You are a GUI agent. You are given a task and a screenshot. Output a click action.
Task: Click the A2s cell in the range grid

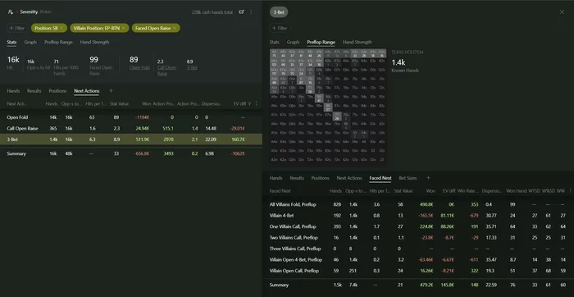[x=382, y=53]
